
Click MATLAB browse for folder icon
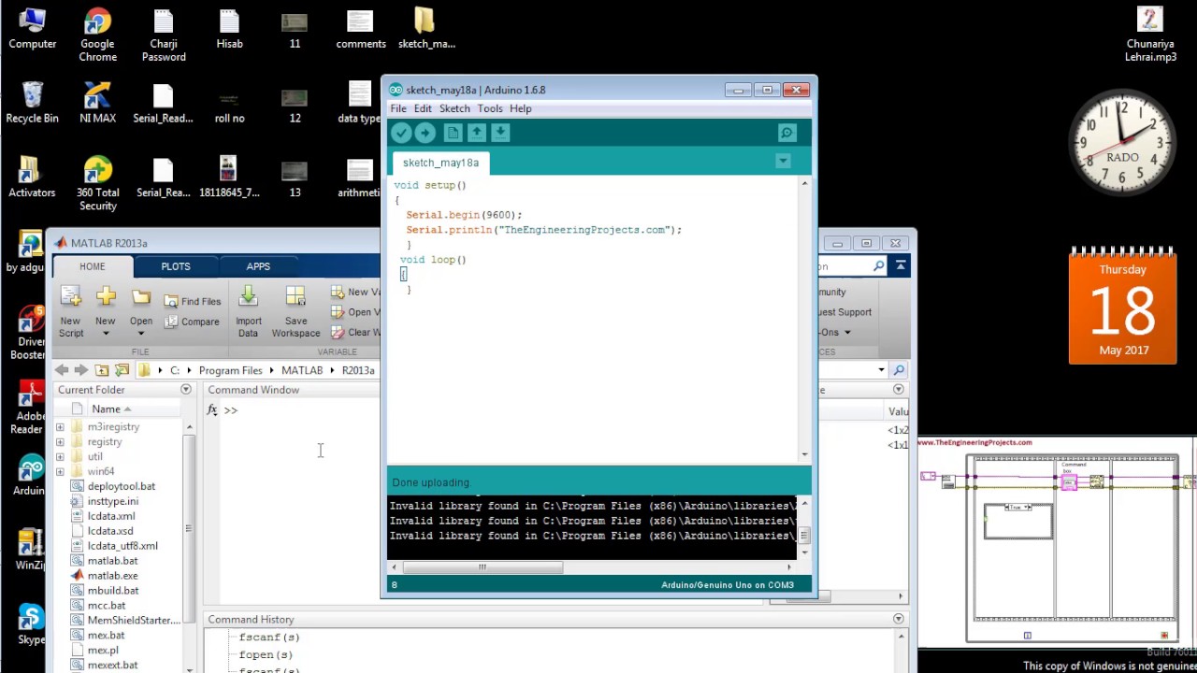point(122,370)
